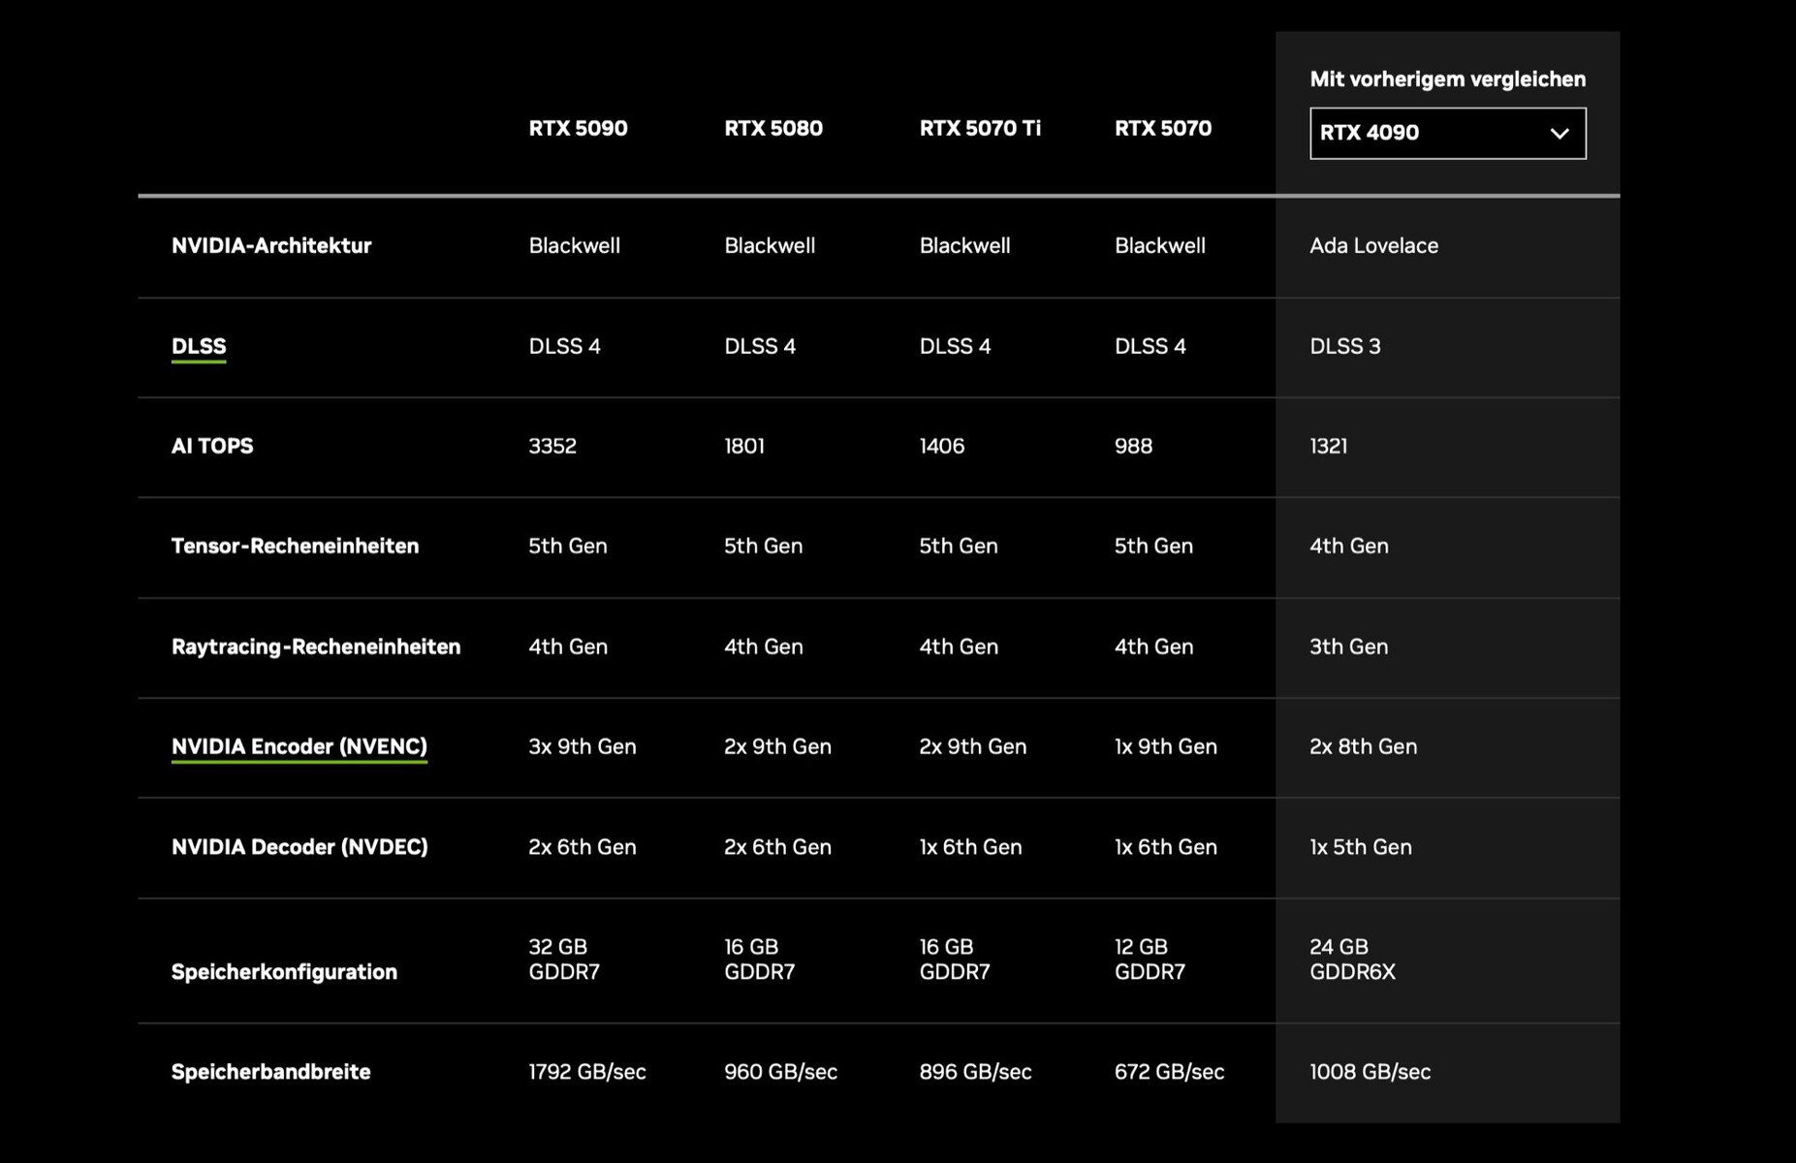1796x1163 pixels.
Task: Click the Tensor-Recheneinheiten row label
Action: pyautogui.click(x=296, y=547)
